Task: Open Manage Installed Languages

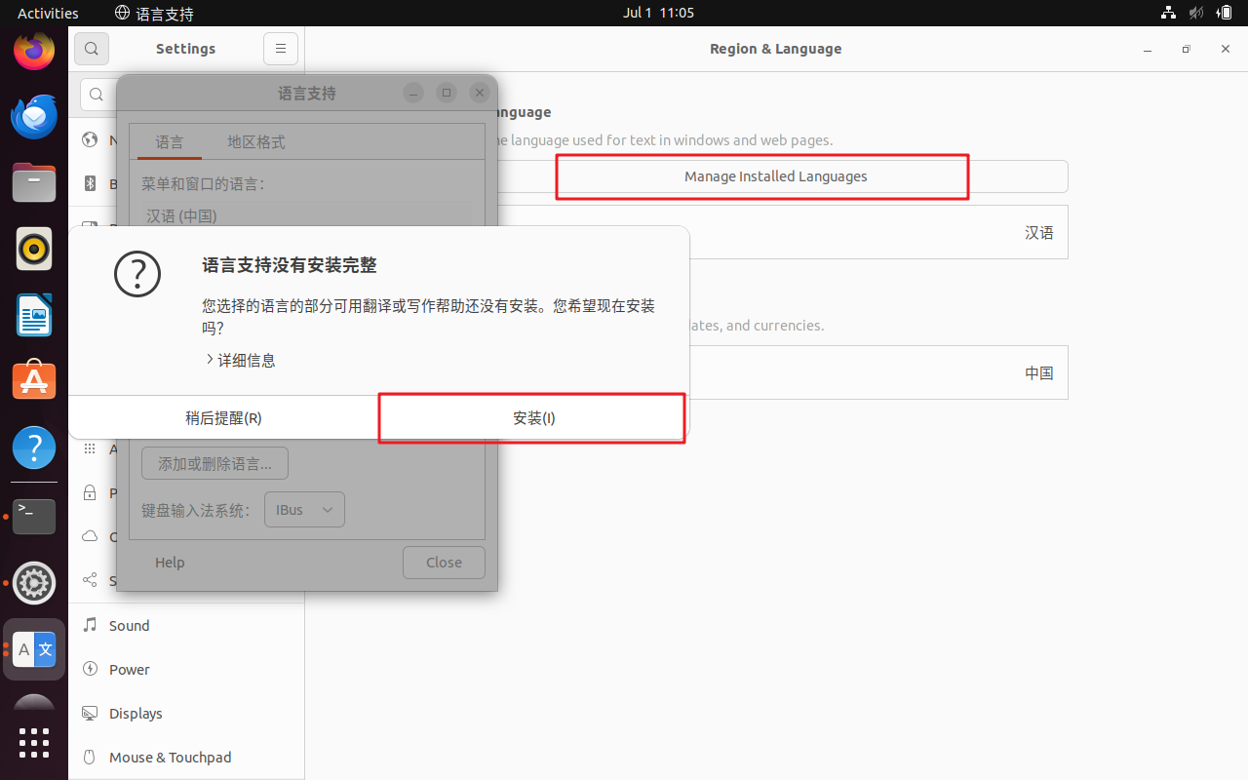Action: click(775, 176)
